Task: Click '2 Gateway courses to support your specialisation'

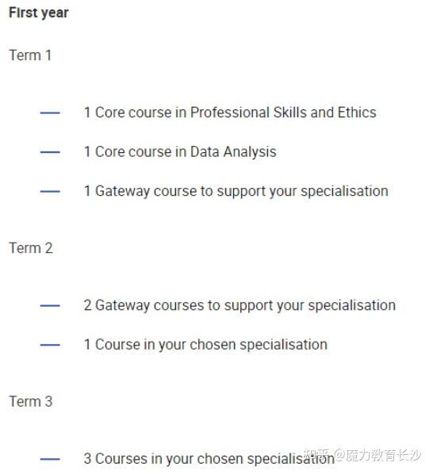Action: pyautogui.click(x=239, y=306)
